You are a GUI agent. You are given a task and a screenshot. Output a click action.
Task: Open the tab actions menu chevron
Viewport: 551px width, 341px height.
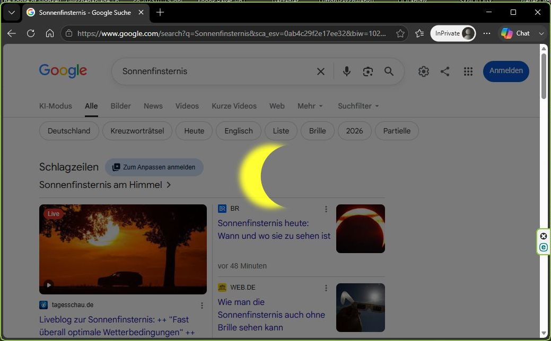[x=12, y=13]
